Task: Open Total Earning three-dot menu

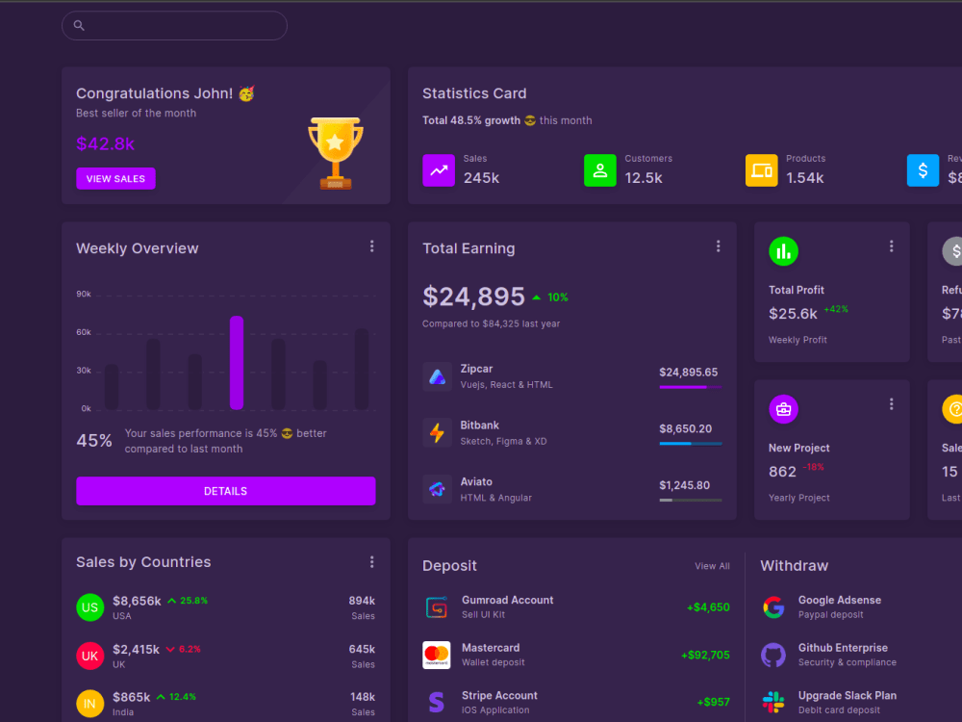Action: pos(718,246)
